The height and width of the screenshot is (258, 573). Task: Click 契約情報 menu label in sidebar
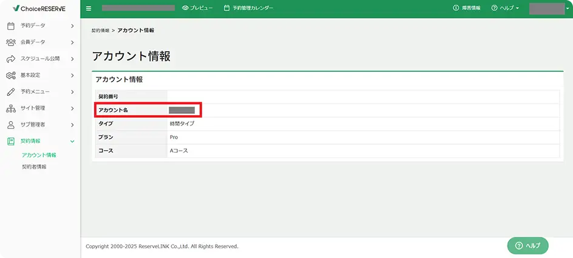[30, 141]
